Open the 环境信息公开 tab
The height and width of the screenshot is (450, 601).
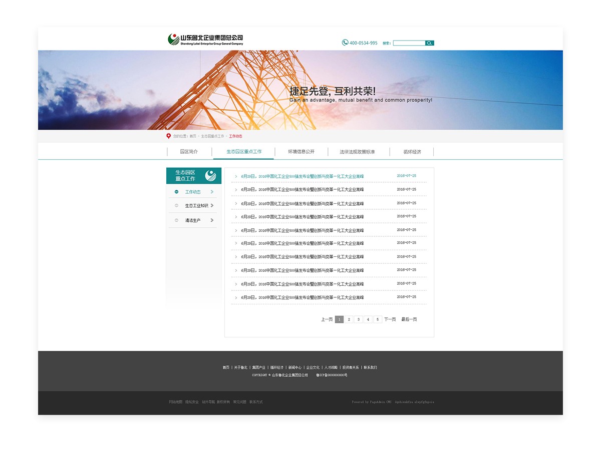coord(301,152)
